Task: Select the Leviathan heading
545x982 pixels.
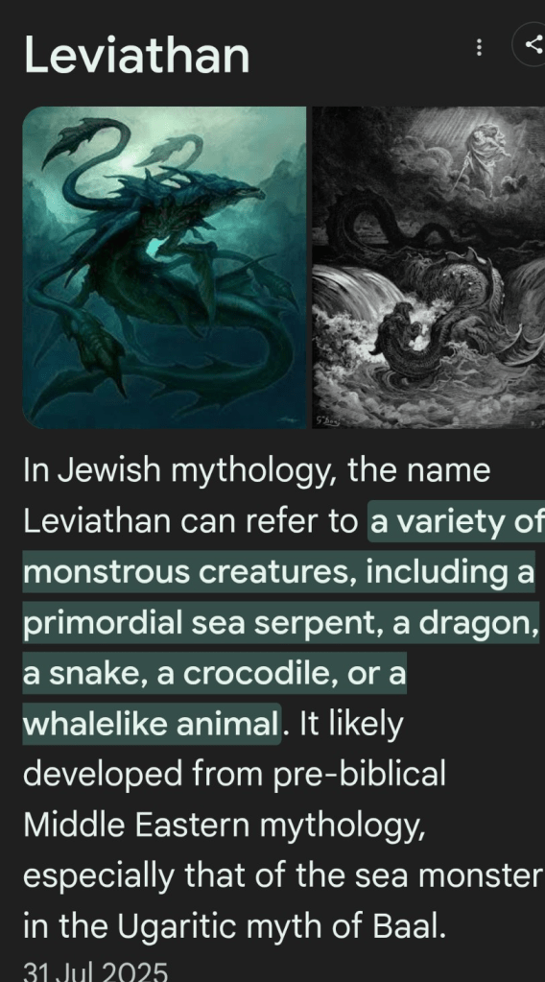Action: (136, 55)
